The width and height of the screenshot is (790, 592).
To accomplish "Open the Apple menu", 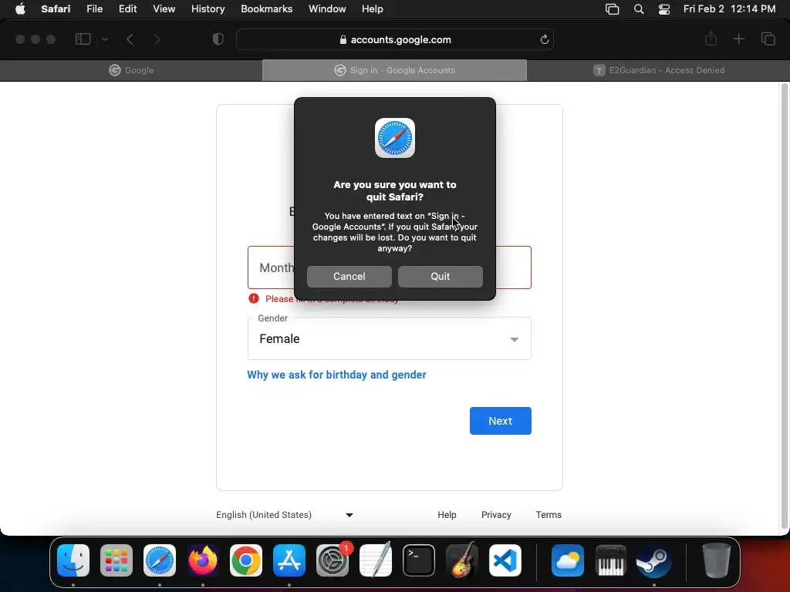I will 20,8.
